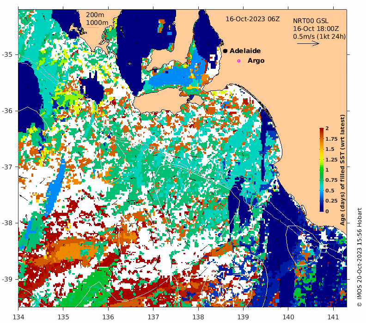The width and height of the screenshot is (366, 323).
Task: Click the longitude axis label '138'
Action: 198,317
